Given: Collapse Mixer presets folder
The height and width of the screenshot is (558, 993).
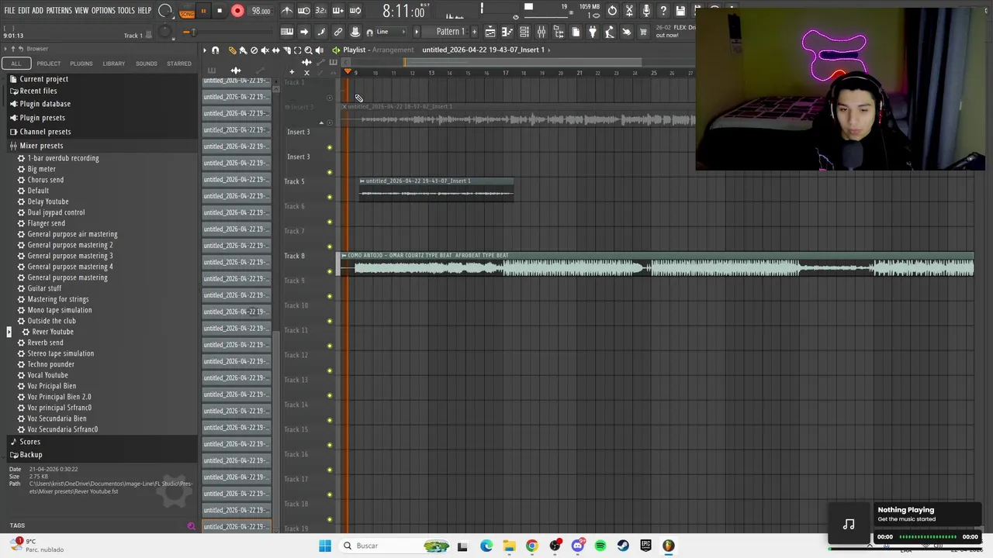Looking at the screenshot, I should (41, 146).
